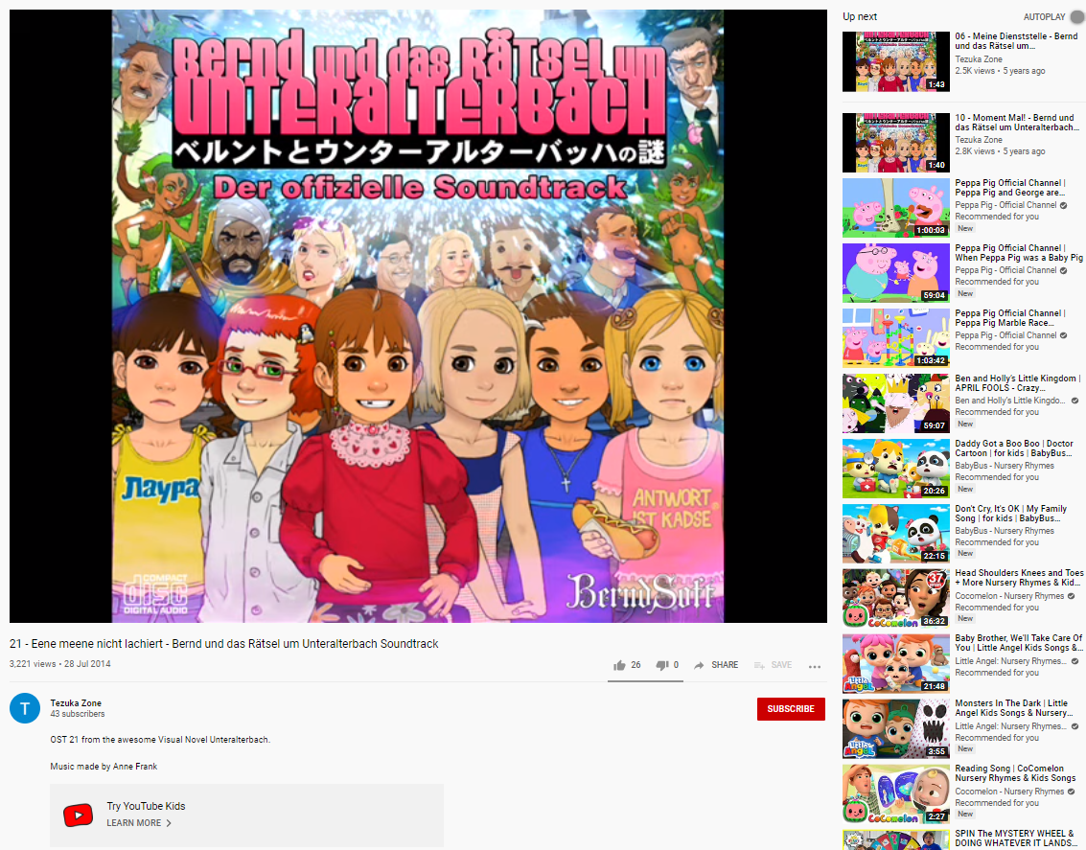This screenshot has width=1086, height=850.
Task: Subscribe to Tezuka Zone channel
Action: [x=790, y=709]
